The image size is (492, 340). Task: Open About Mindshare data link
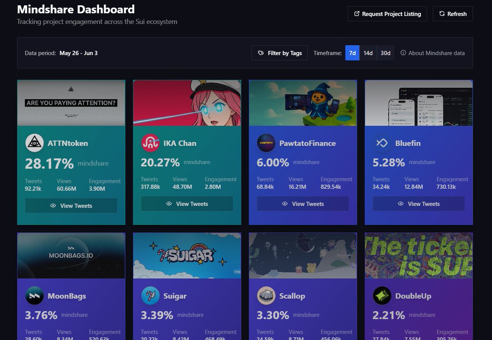click(x=433, y=53)
